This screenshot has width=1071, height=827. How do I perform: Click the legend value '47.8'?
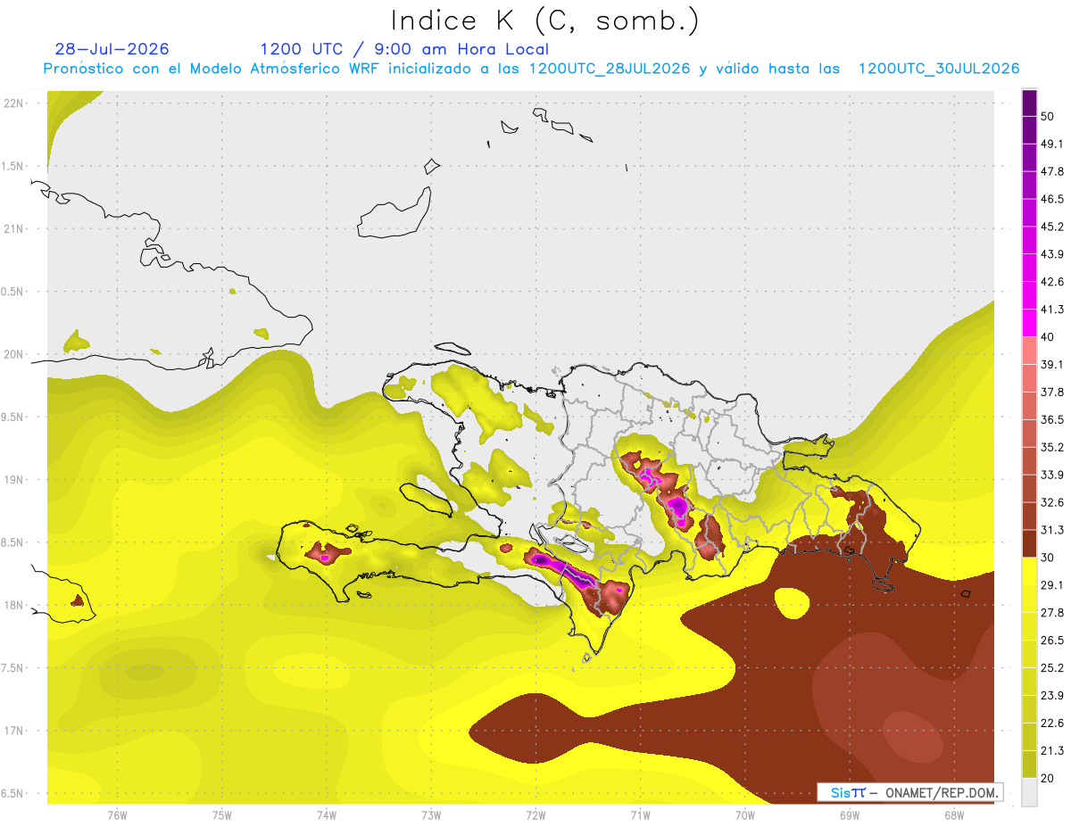point(1052,171)
